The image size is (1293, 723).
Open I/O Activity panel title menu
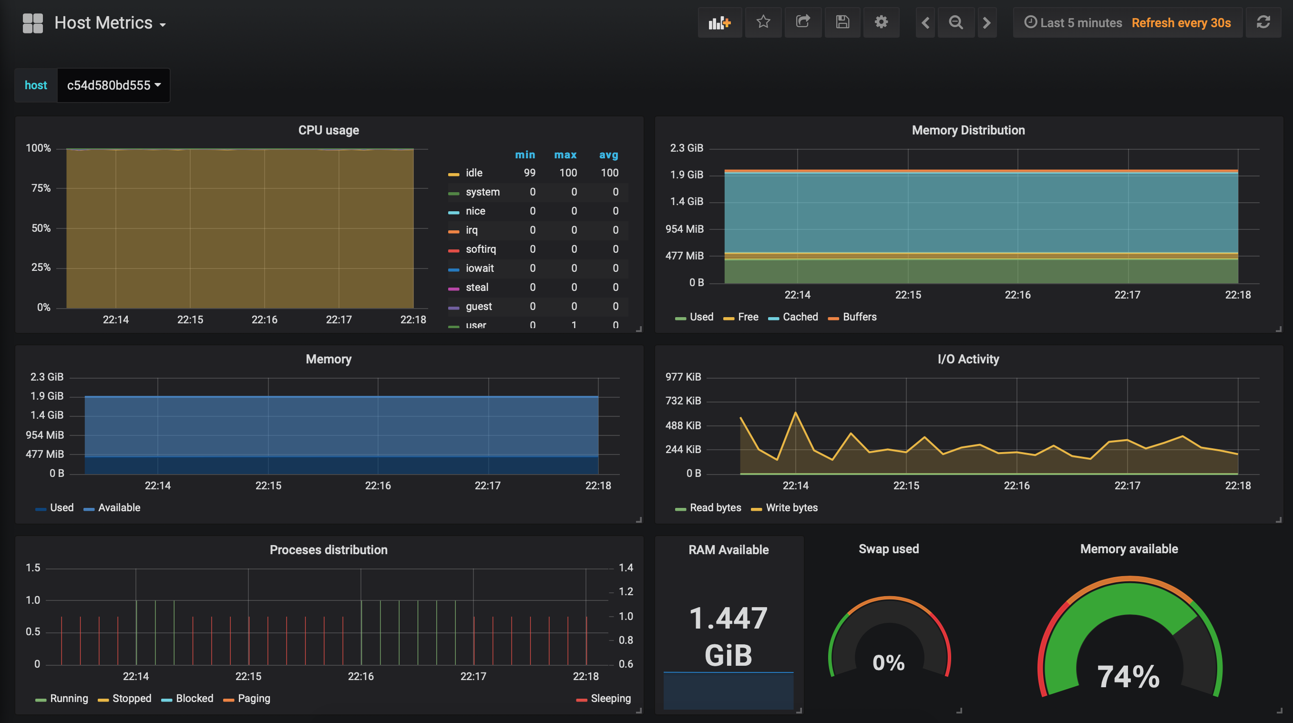point(968,359)
